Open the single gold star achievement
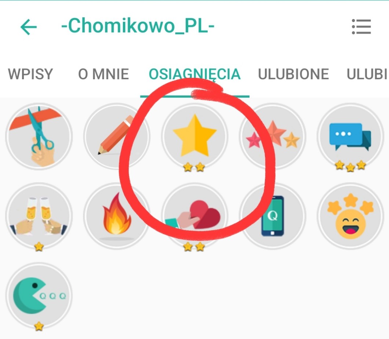Screen dimensions: 389x339 [194, 136]
